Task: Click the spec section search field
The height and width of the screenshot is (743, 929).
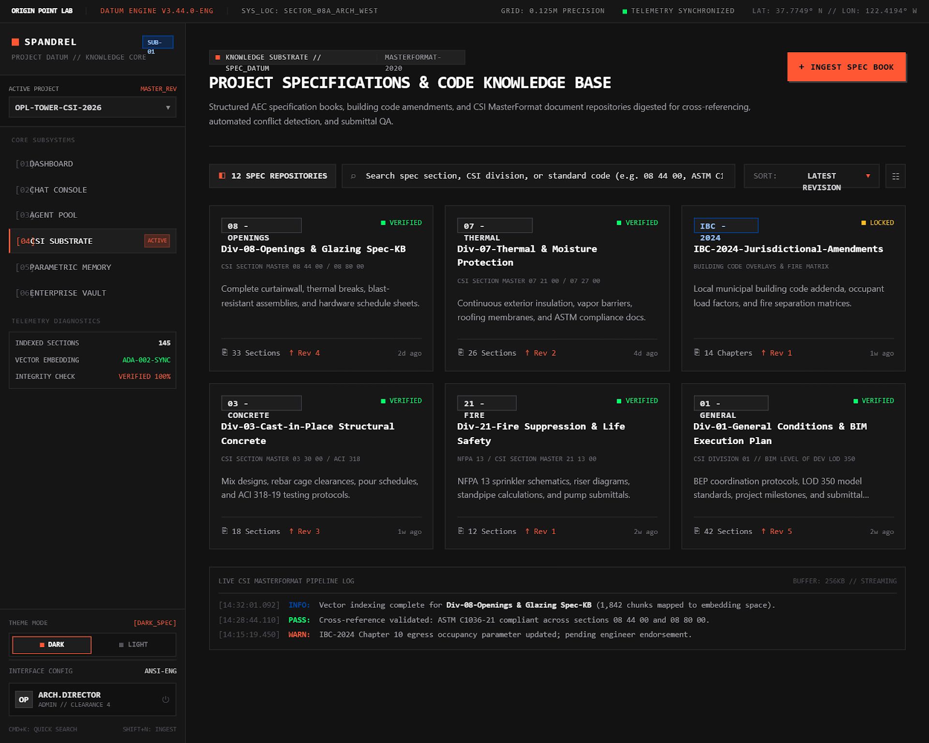Action: coord(538,176)
